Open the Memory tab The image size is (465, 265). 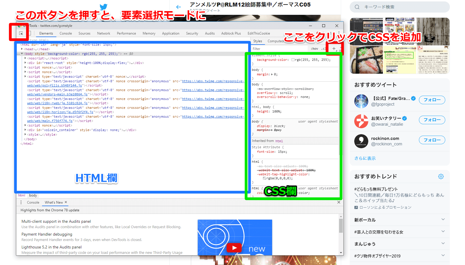point(149,33)
